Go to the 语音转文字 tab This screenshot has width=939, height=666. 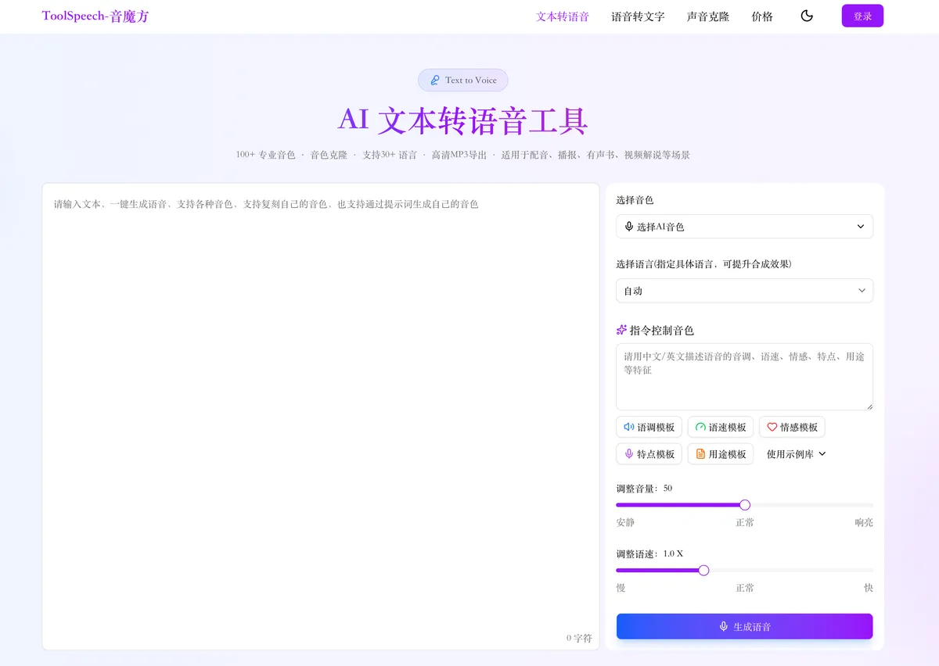tap(638, 16)
